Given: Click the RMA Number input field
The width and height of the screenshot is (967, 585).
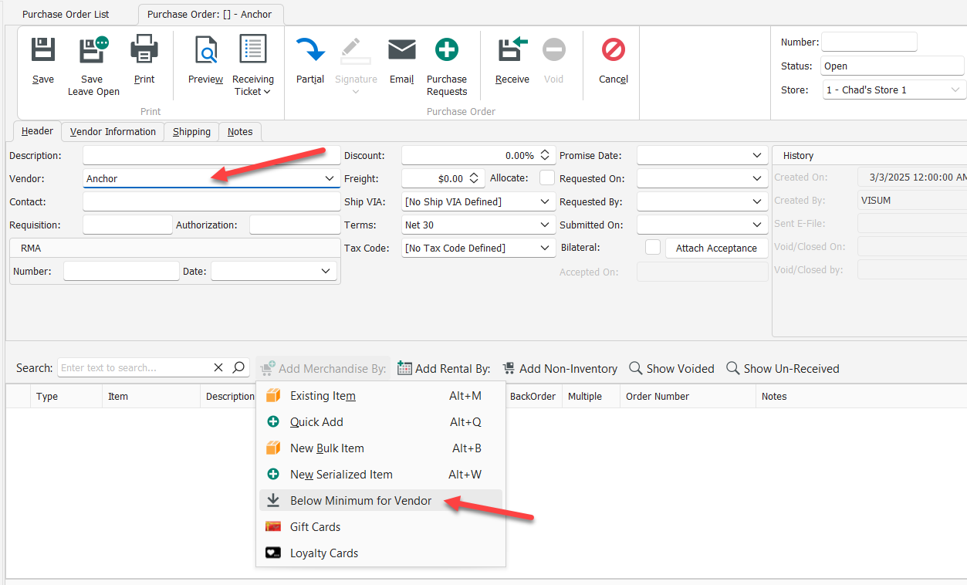Looking at the screenshot, I should (x=121, y=272).
